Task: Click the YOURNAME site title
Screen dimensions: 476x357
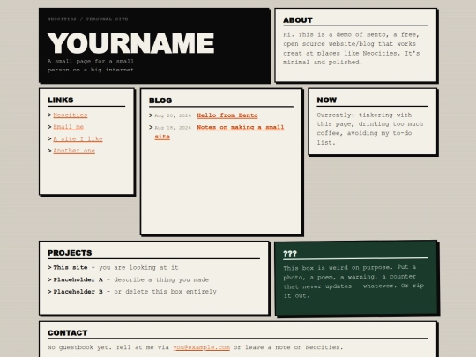Action: [x=130, y=43]
